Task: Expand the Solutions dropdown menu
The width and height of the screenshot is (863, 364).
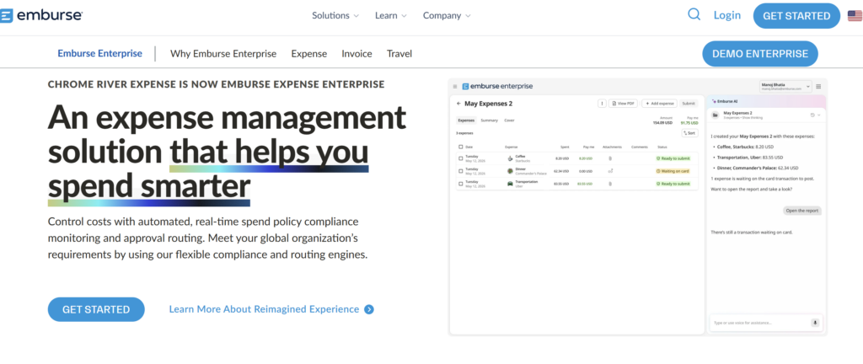Action: (335, 15)
